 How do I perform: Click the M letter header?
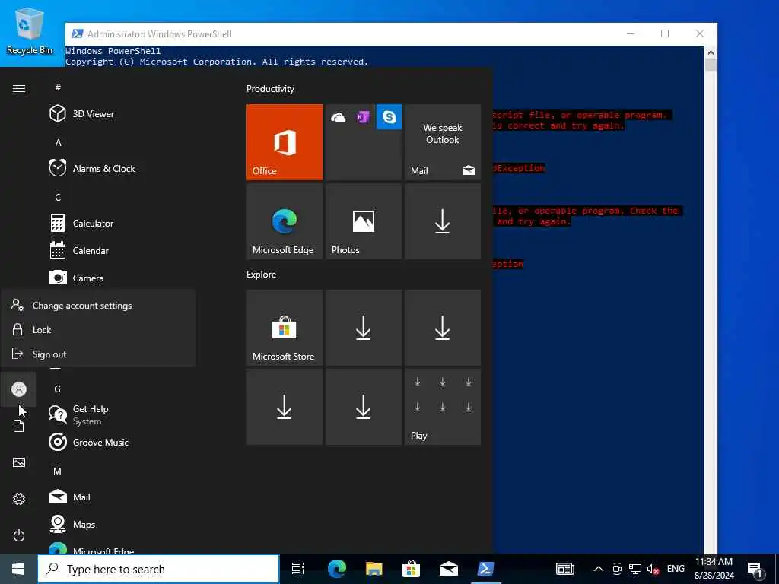coord(58,471)
